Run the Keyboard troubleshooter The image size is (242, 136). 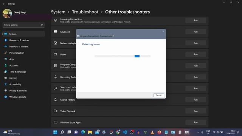(195, 32)
